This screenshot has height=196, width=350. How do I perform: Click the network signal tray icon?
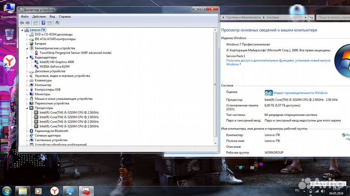pos(317,191)
